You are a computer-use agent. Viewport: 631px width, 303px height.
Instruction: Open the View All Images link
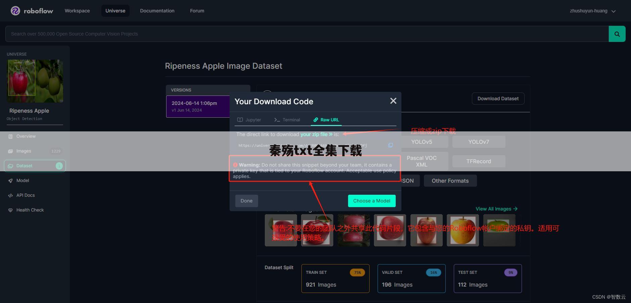tap(496, 209)
